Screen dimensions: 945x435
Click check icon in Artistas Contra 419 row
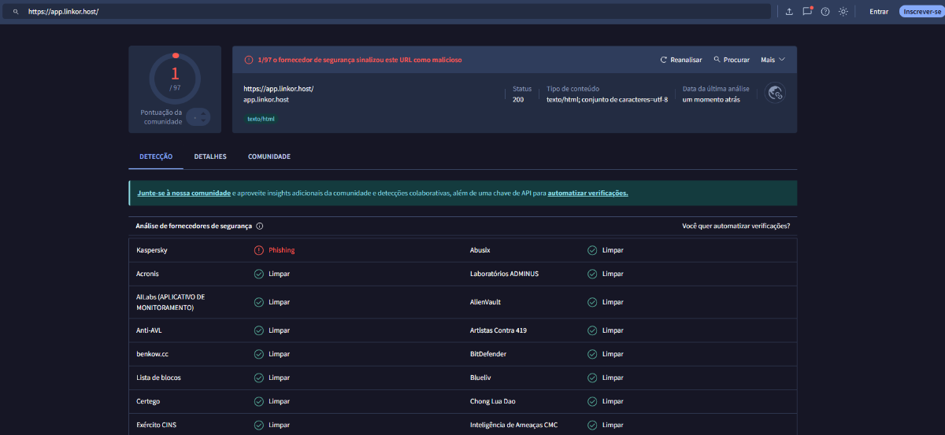(x=592, y=330)
